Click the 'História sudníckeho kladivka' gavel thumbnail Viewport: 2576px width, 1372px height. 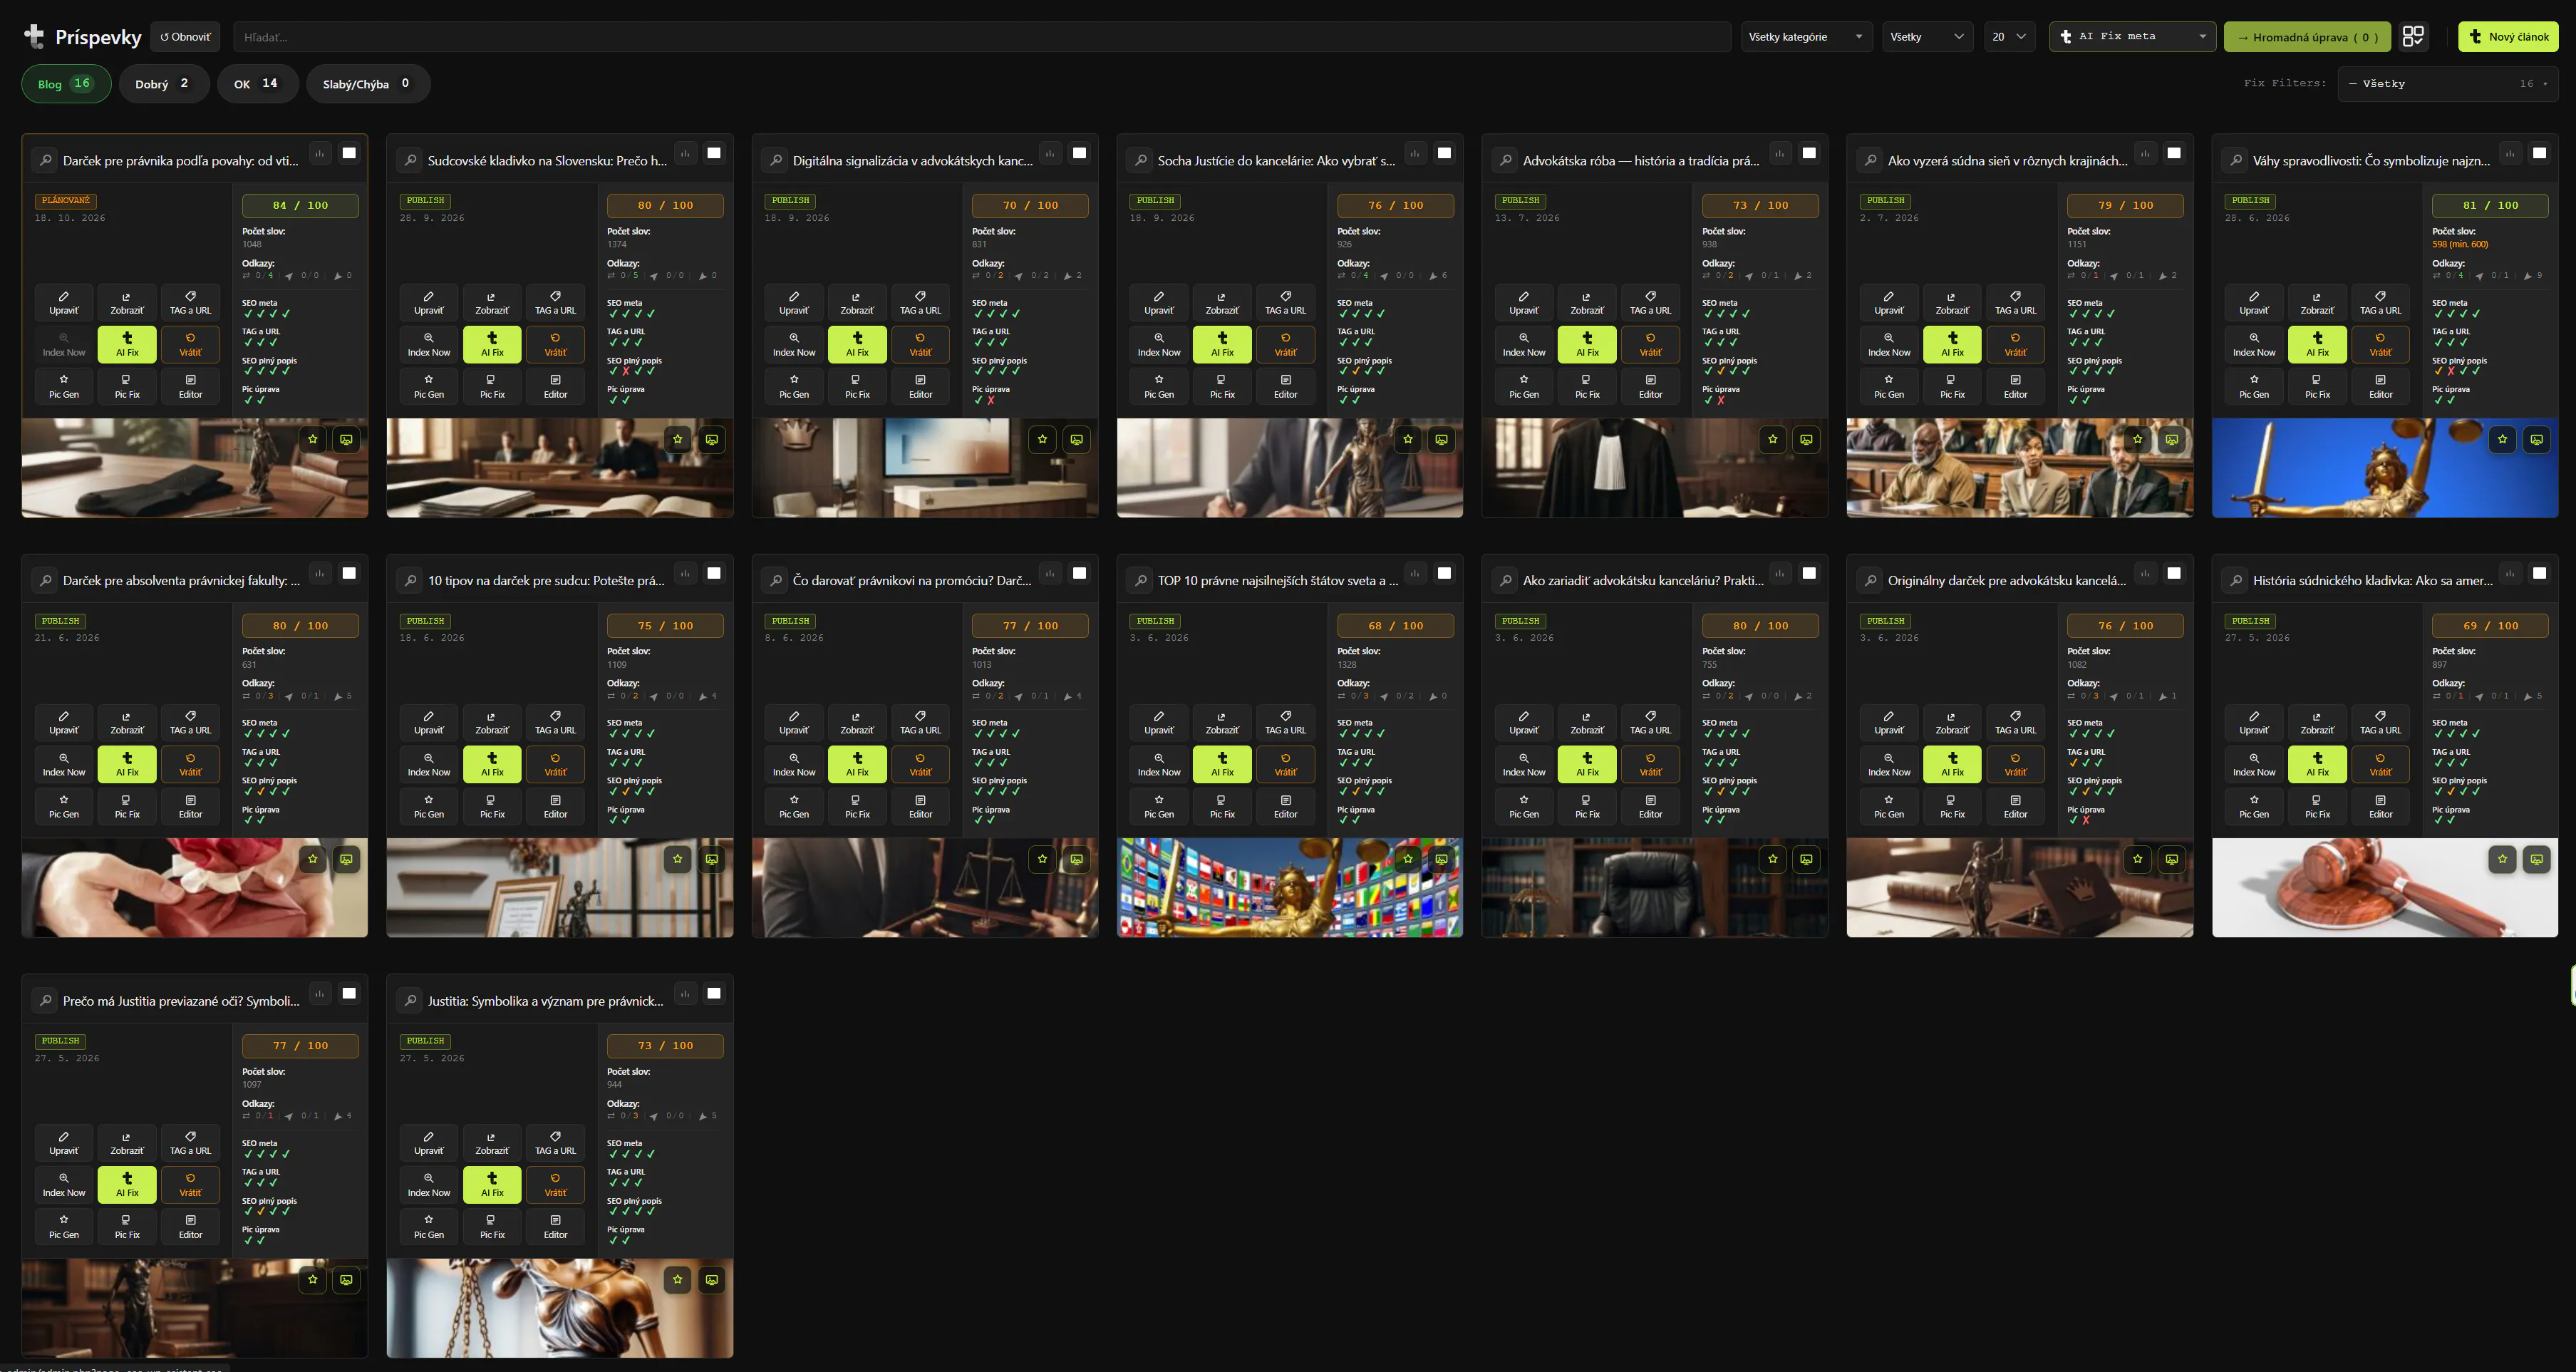coord(2384,887)
